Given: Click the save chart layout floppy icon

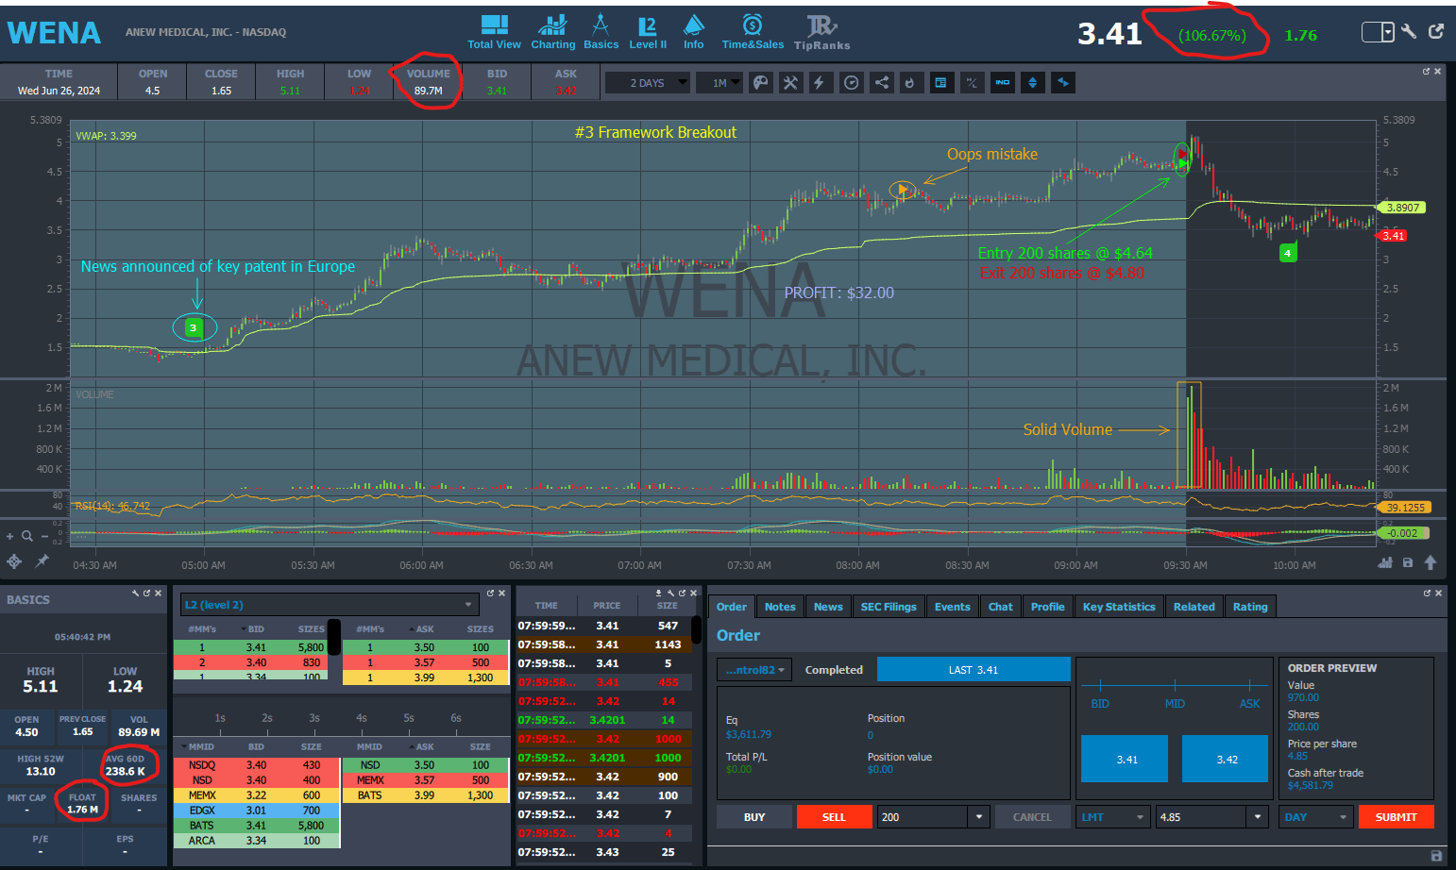Looking at the screenshot, I should [x=1410, y=561].
